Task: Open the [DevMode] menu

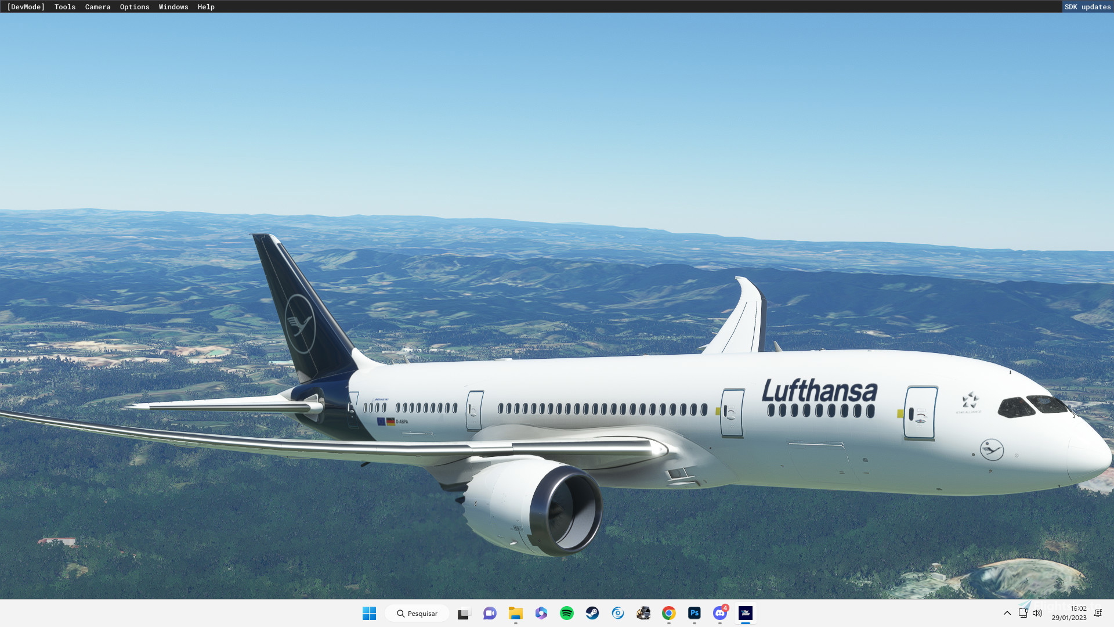Action: 26,7
